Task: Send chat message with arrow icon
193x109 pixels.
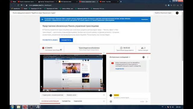Action: pos(147,101)
